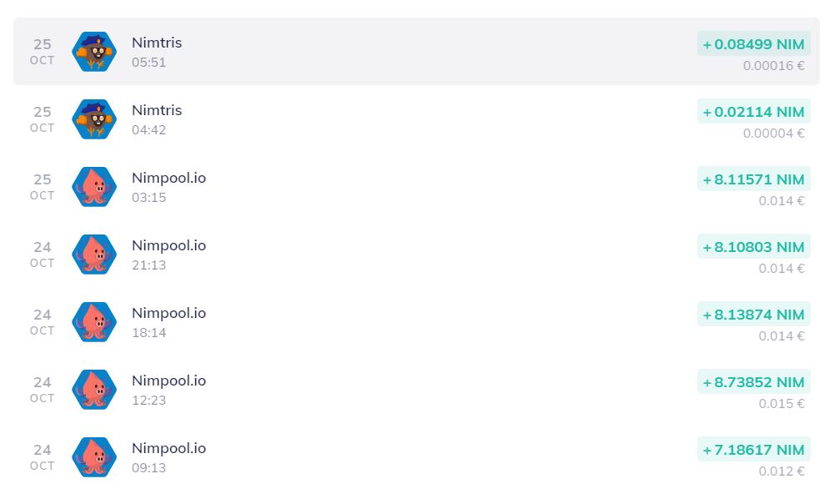Click the Nimtris identicon for the 04:42 transaction
825x489 pixels.
point(94,119)
